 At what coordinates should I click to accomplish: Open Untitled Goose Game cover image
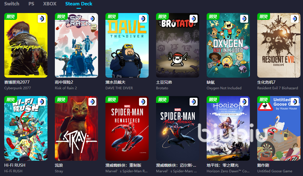(279, 128)
